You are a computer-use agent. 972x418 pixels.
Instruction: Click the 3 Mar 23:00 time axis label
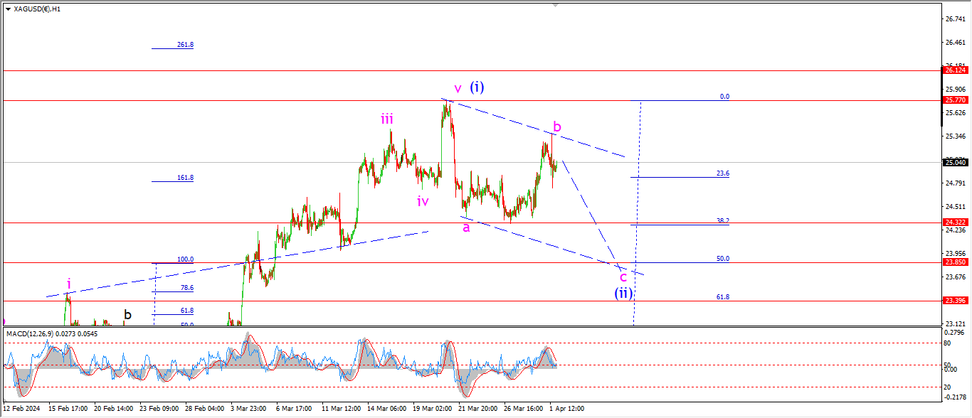click(x=248, y=409)
